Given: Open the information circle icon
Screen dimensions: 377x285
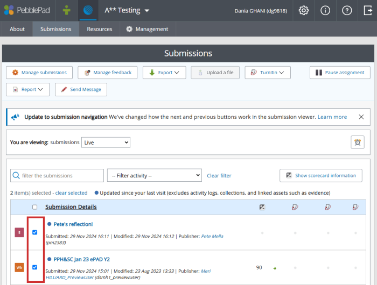Looking at the screenshot, I should click(x=325, y=11).
